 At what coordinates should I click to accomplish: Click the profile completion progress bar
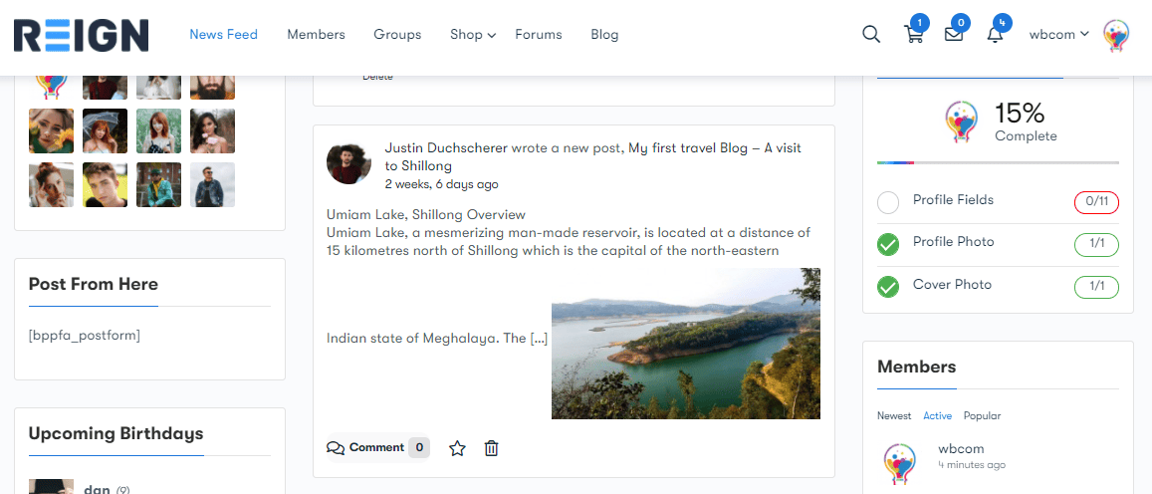coord(998,162)
